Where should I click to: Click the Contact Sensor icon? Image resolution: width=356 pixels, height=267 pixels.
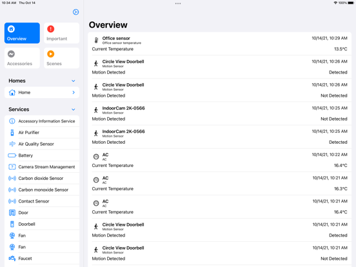pos(12,201)
